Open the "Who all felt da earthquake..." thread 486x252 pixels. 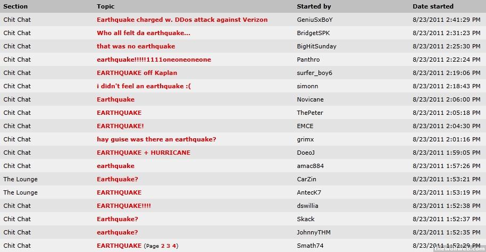(143, 33)
